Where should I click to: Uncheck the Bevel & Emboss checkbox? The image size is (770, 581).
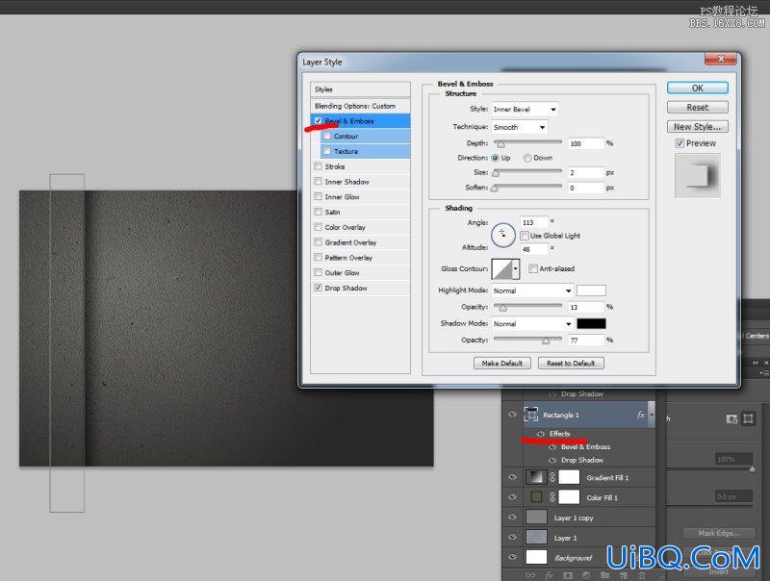[319, 120]
